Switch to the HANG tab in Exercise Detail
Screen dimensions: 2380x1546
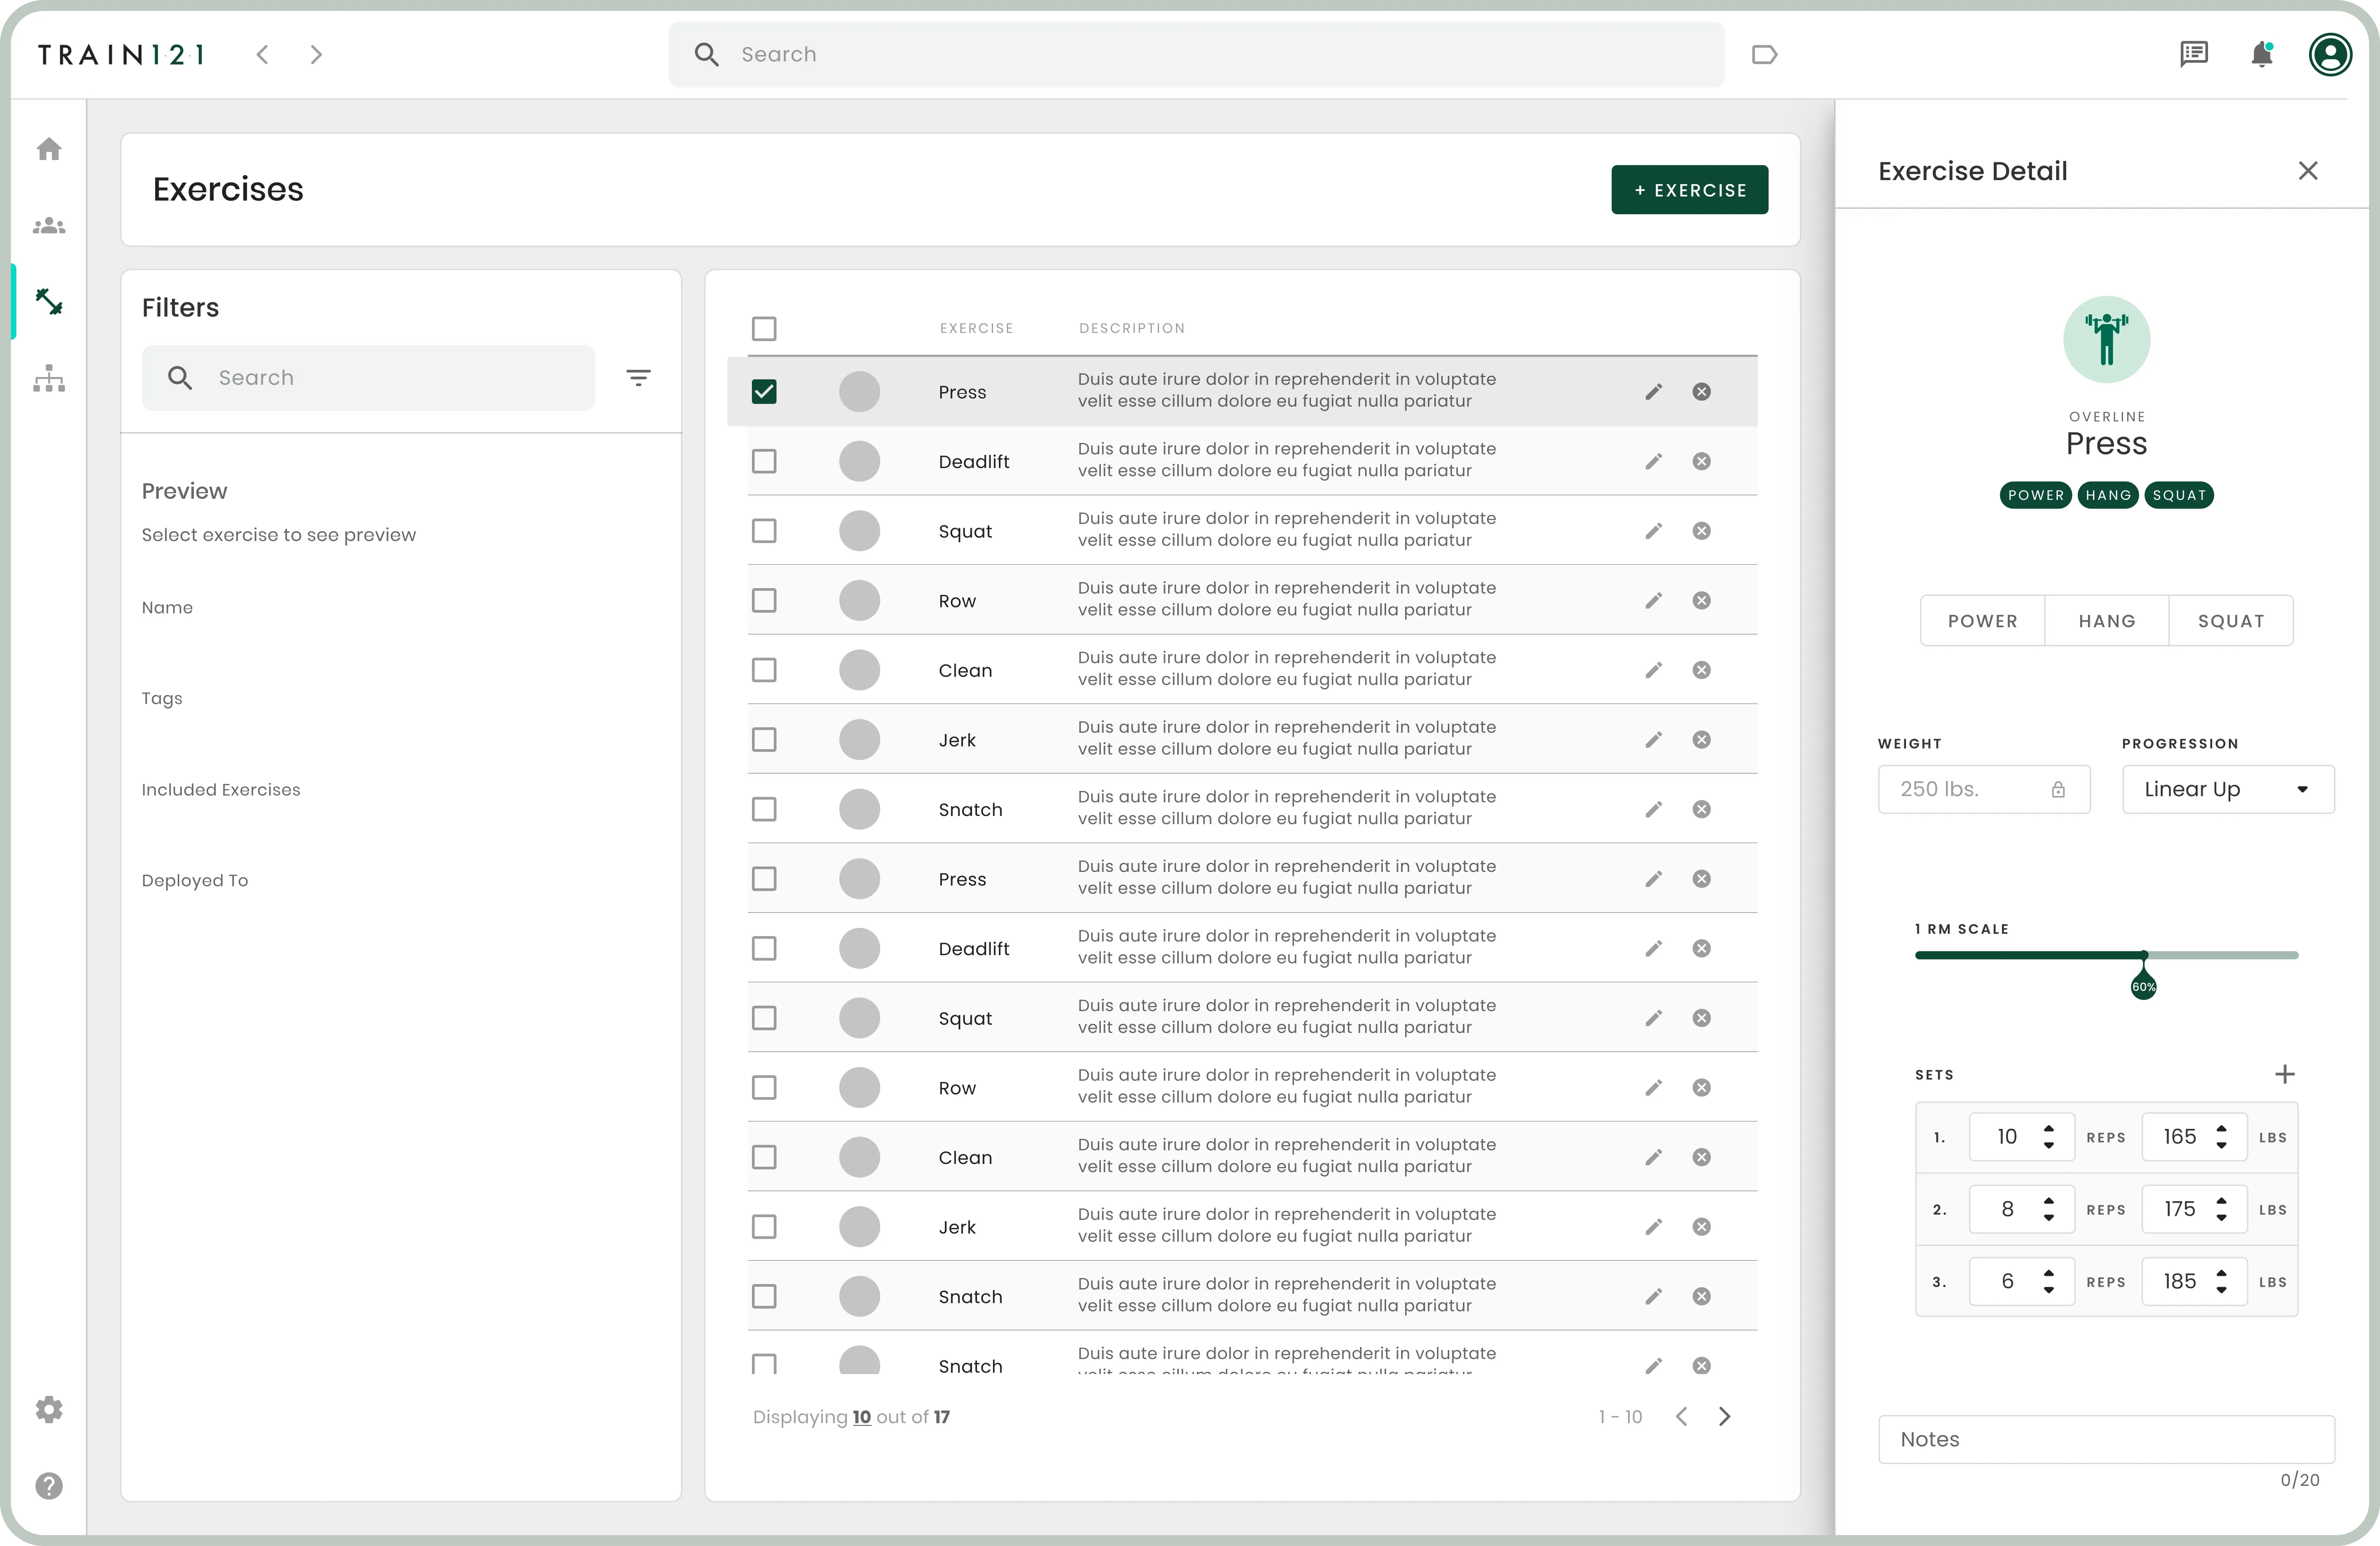[2106, 620]
